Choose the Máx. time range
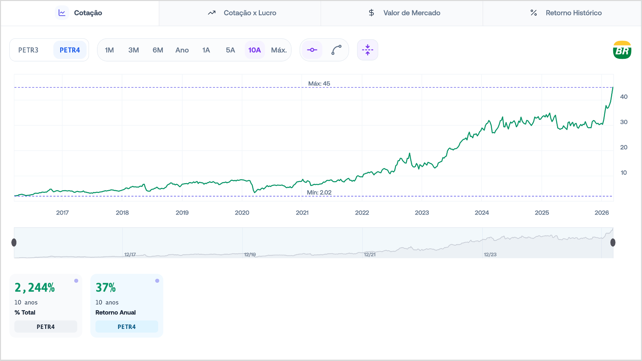642x361 pixels. click(x=279, y=50)
